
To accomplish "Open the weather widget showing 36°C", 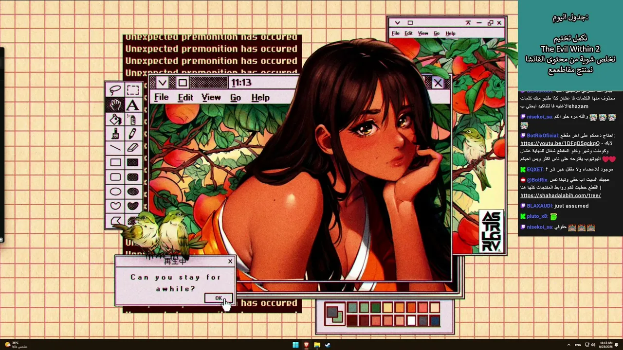I will coord(16,345).
